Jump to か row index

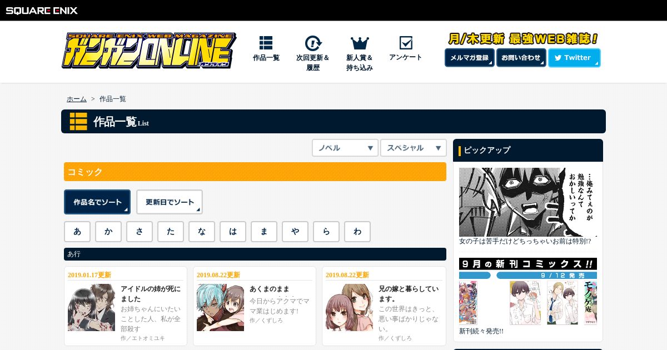tap(108, 232)
